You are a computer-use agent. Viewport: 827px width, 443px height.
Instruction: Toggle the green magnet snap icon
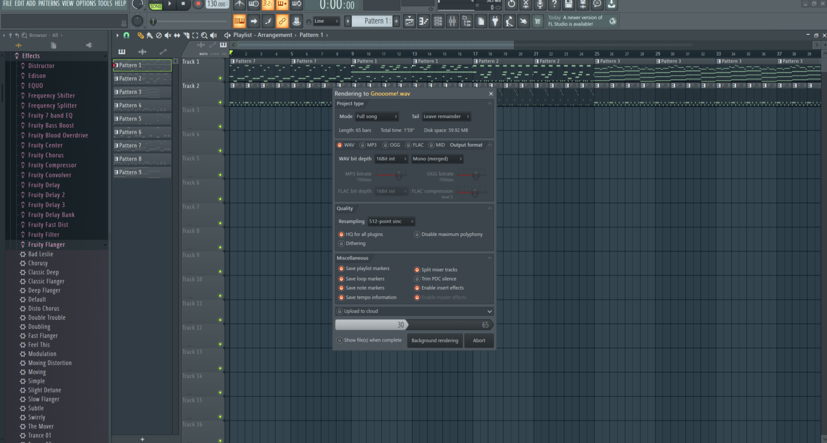tap(126, 35)
